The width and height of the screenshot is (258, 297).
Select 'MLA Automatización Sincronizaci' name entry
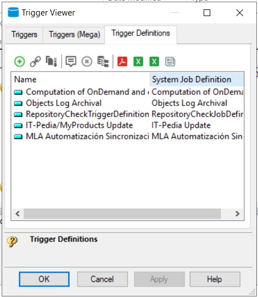88,137
